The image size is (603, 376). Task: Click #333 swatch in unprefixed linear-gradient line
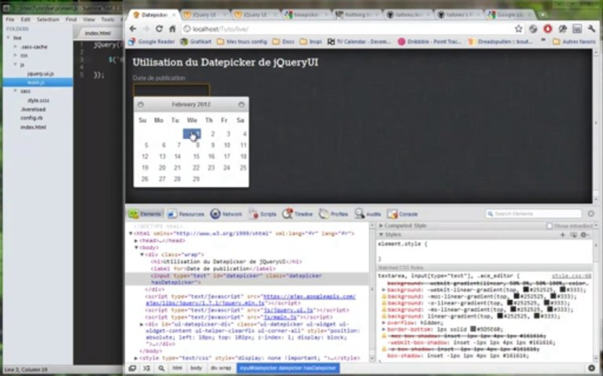[535, 316]
